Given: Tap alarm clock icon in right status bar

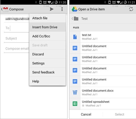Looking at the screenshot, I should [x=114, y=2].
